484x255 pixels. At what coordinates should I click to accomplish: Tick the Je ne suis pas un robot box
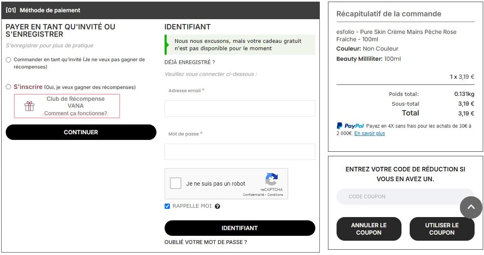tap(176, 184)
